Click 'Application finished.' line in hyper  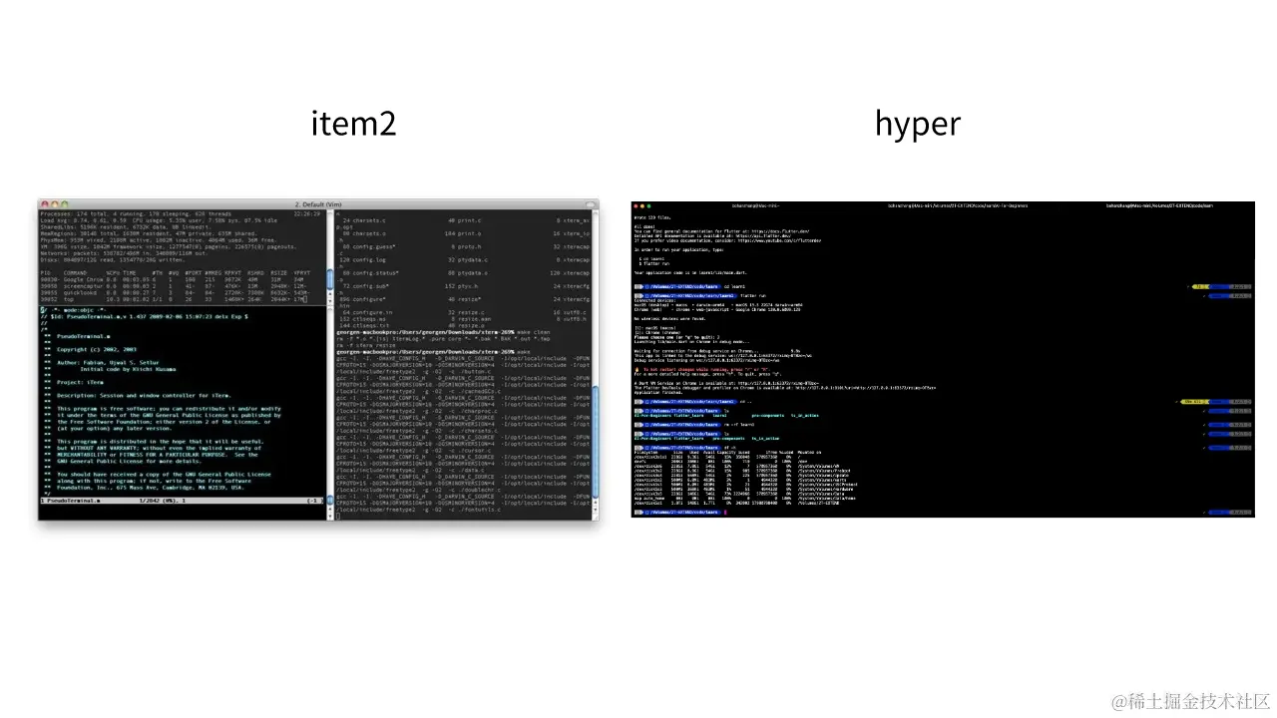(x=658, y=393)
